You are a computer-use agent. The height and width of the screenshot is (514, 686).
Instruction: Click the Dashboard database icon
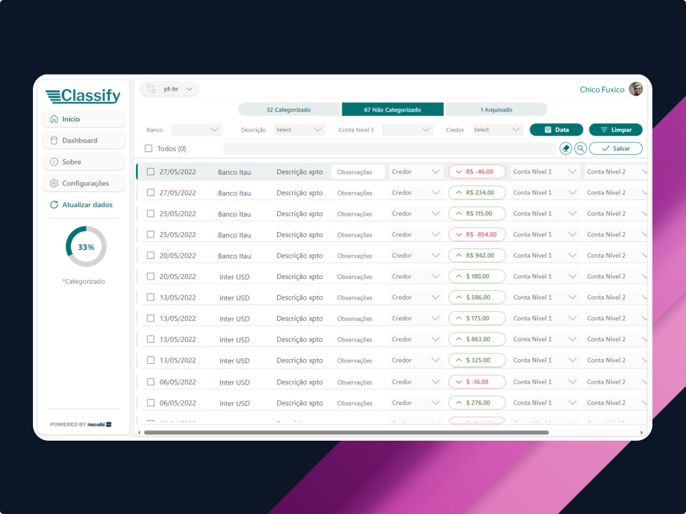click(54, 140)
